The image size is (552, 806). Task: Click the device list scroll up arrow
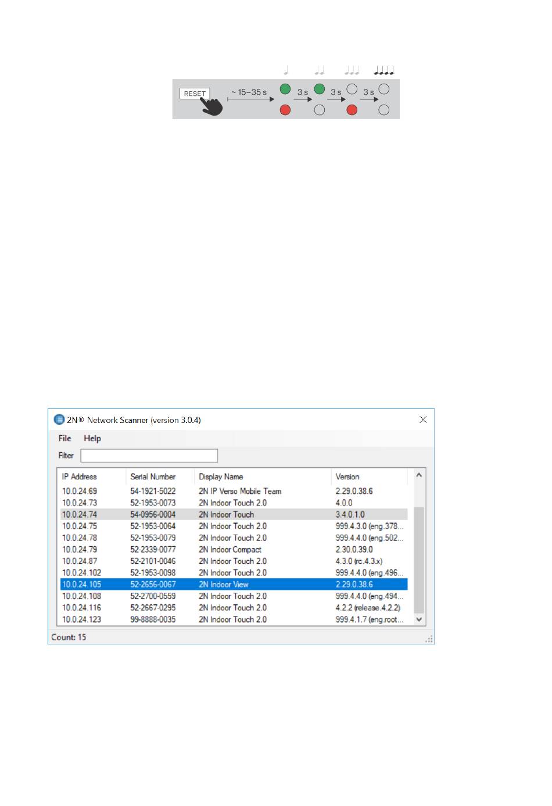419,475
